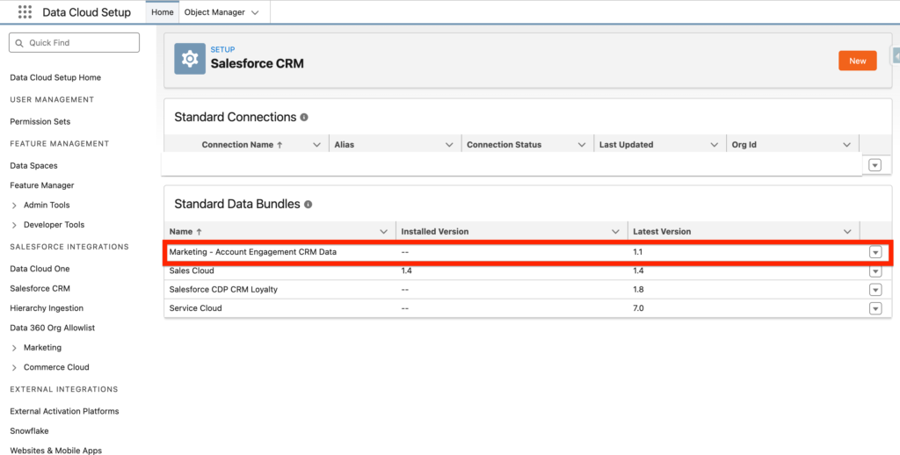The image size is (900, 455).
Task: Open Object Manager tab dropdown chevron
Action: [x=255, y=12]
